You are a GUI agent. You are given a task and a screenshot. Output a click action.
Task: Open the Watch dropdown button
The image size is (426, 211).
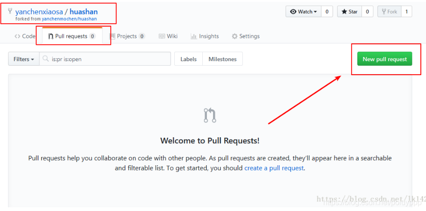(304, 12)
